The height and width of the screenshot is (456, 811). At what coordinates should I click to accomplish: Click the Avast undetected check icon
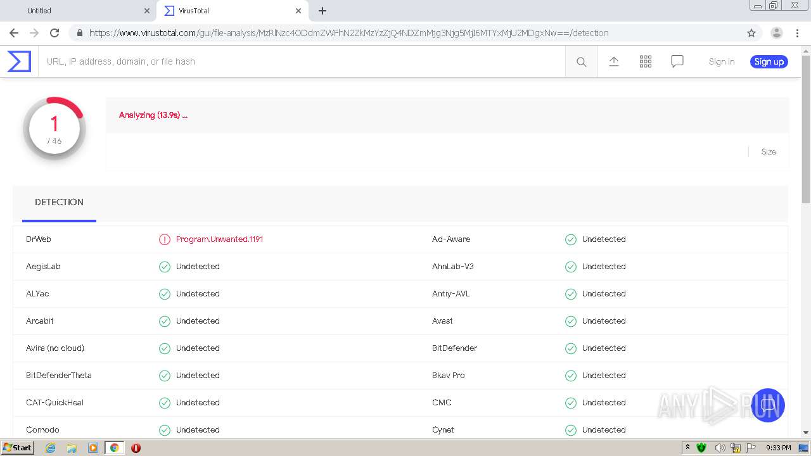click(x=571, y=321)
